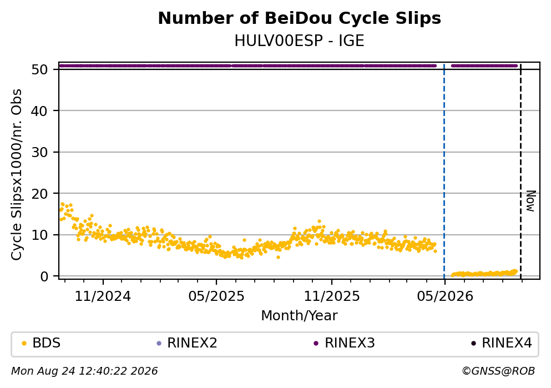This screenshot has width=551, height=388.
Task: Click the yellow BDS legend marker
Action: click(x=24, y=344)
